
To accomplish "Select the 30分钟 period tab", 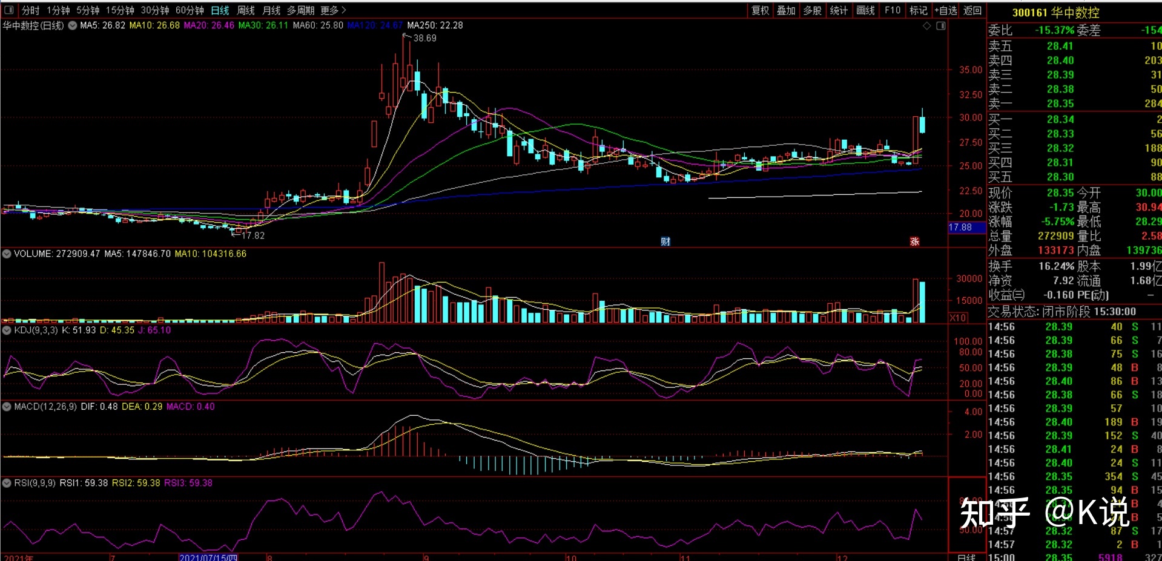I will (155, 10).
